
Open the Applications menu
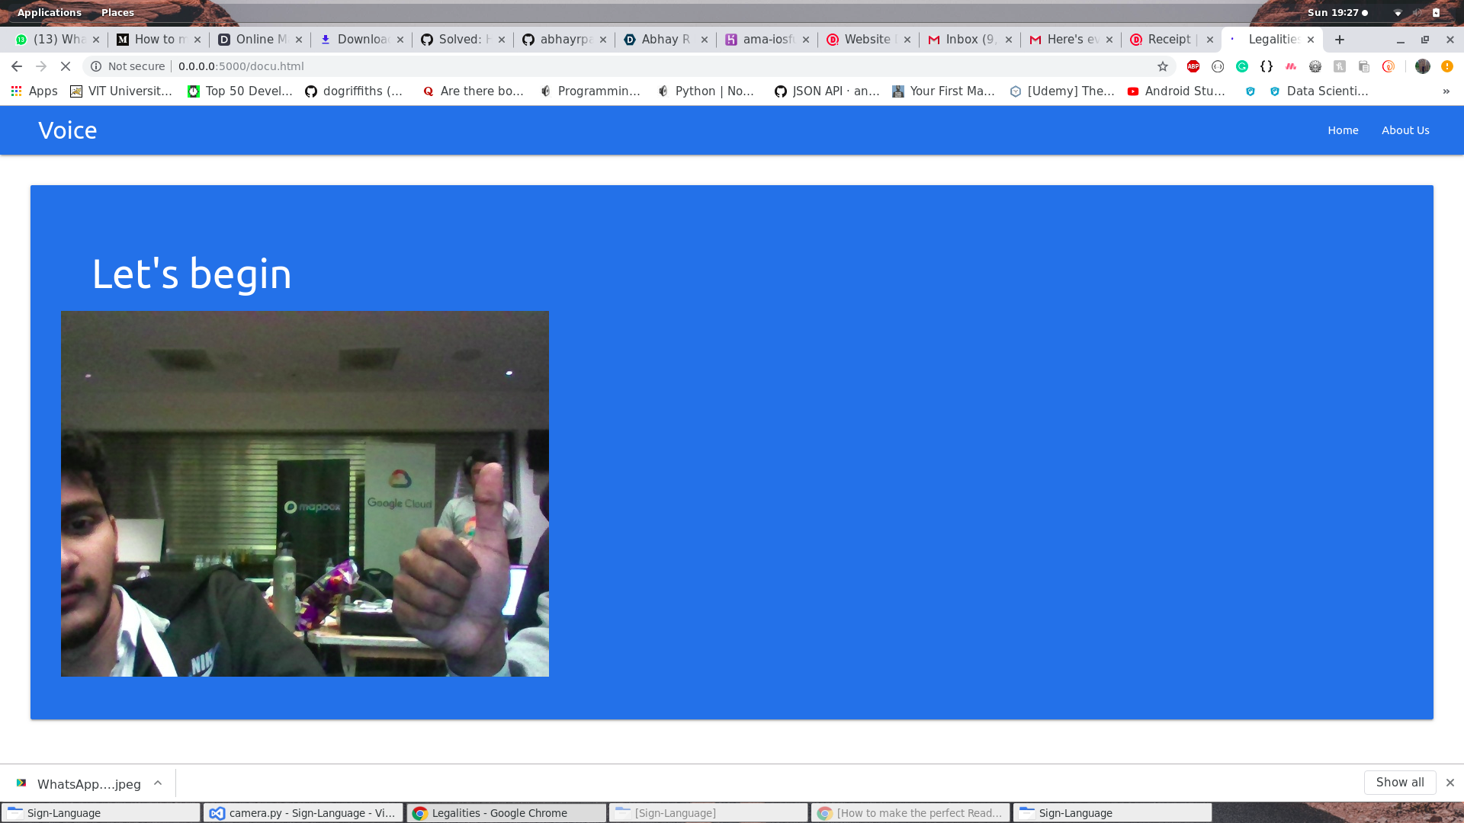(50, 12)
